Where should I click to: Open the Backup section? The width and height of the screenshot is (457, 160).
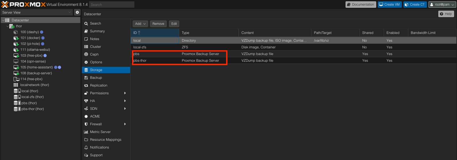[96, 78]
